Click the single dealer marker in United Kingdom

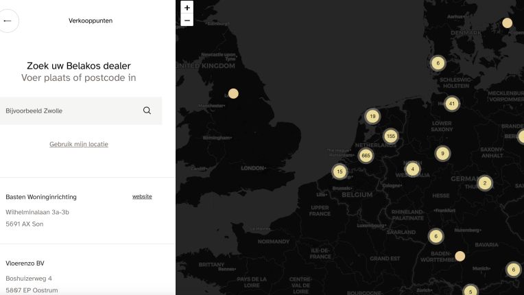[233, 93]
